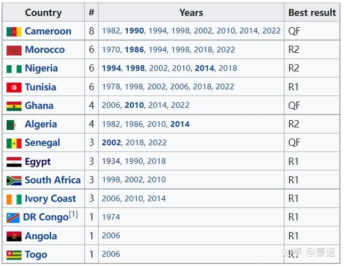Screen dimensions: 344x267
Task: Click the Morocco flag icon
Action: click(14, 50)
